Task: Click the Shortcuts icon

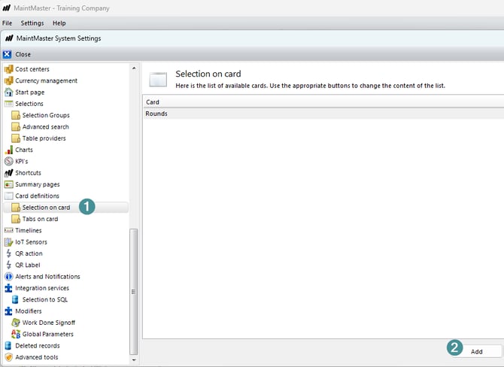Action: pyautogui.click(x=9, y=173)
